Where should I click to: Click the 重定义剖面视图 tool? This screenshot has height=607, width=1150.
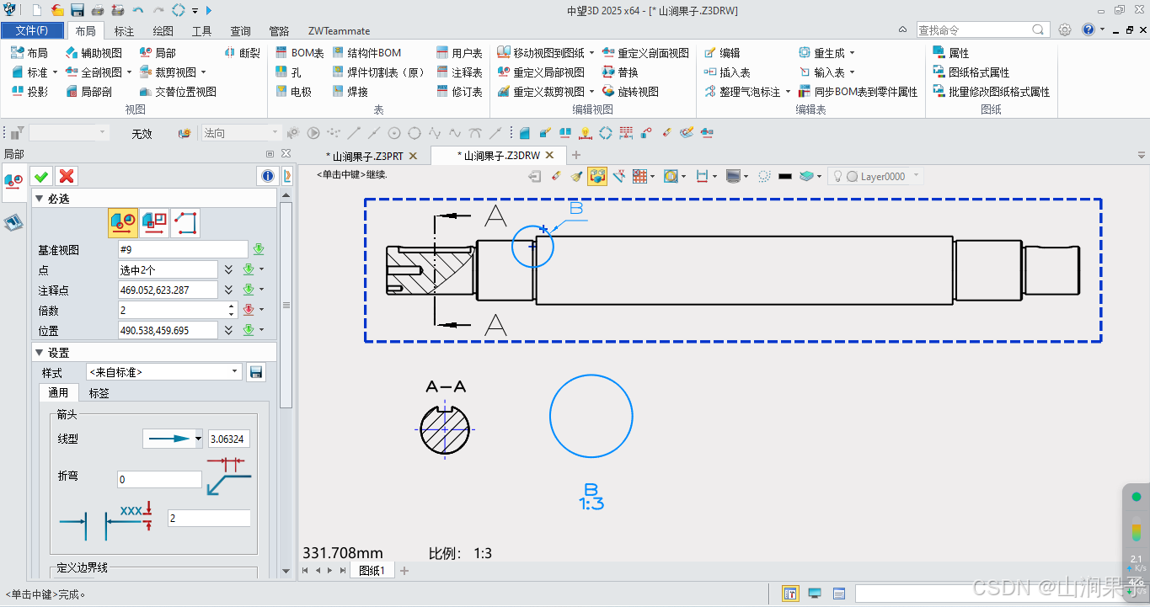point(646,53)
